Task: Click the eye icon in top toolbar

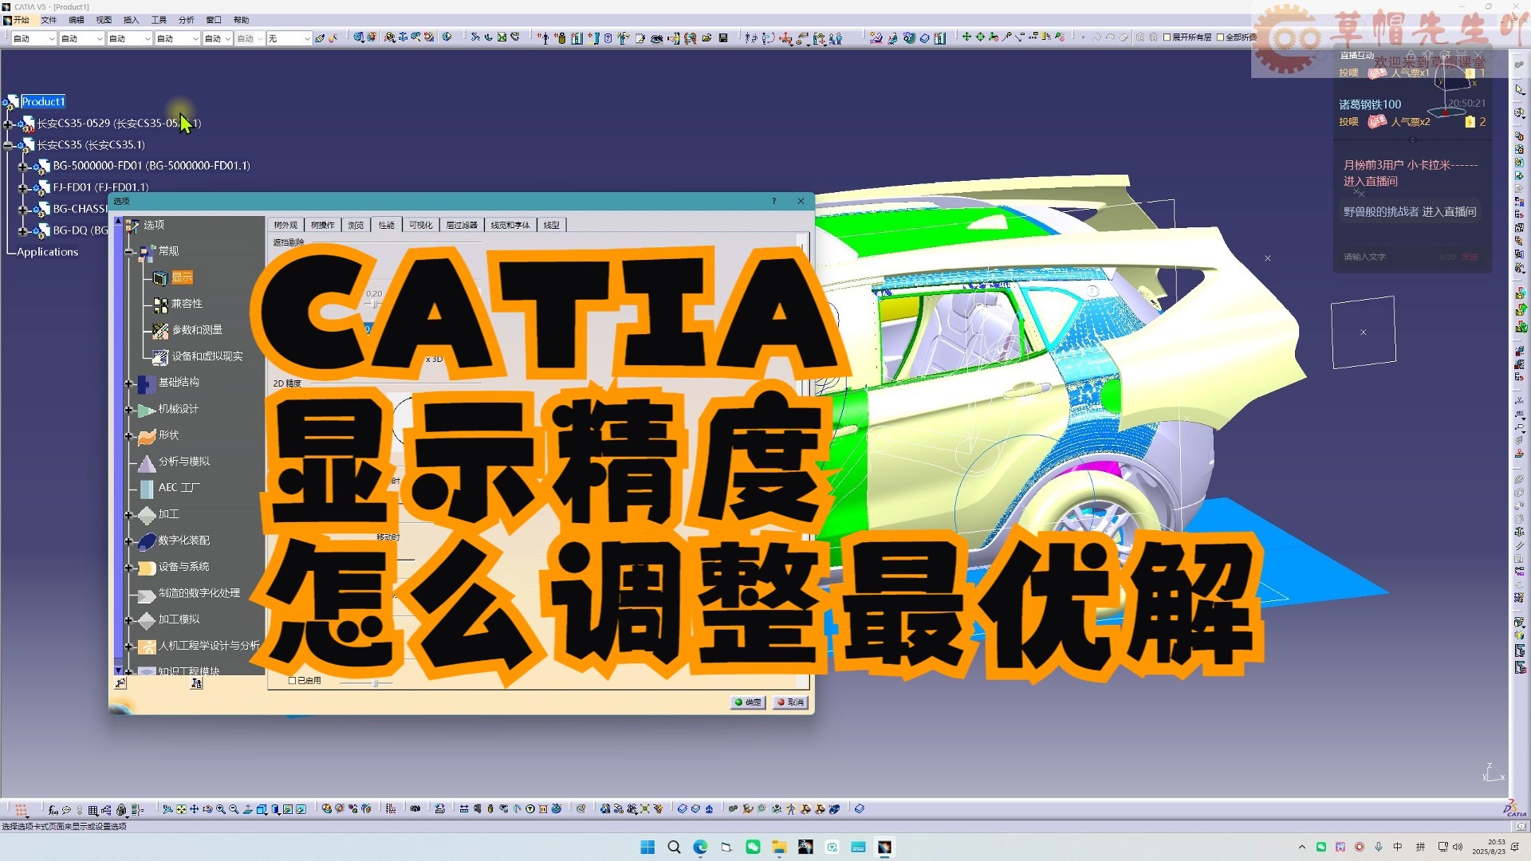Action: tap(656, 37)
